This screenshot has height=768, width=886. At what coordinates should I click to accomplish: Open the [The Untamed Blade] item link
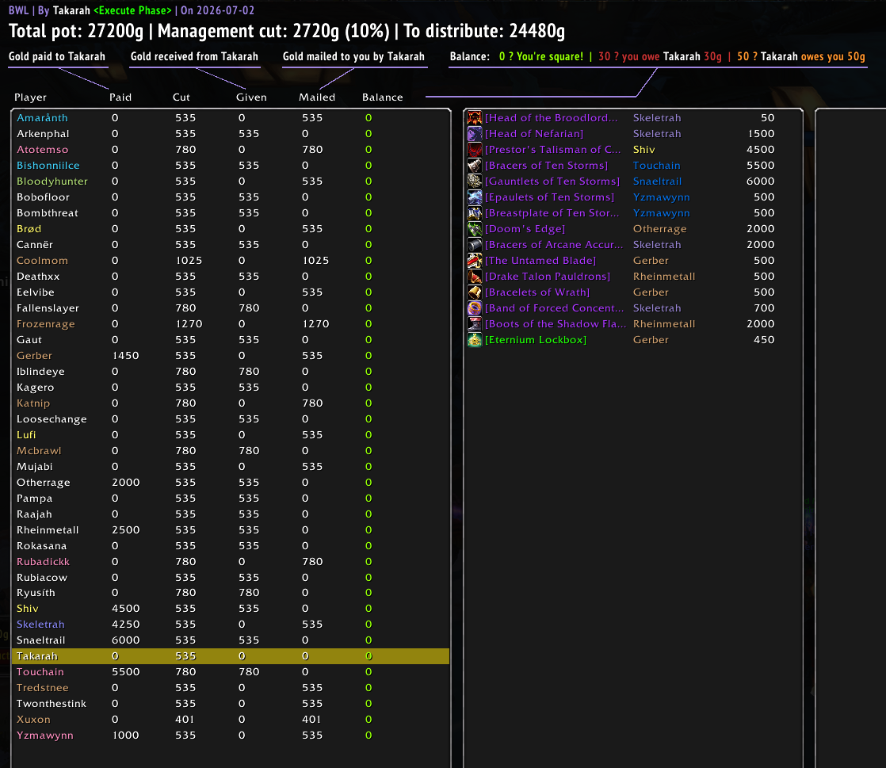pyautogui.click(x=540, y=260)
